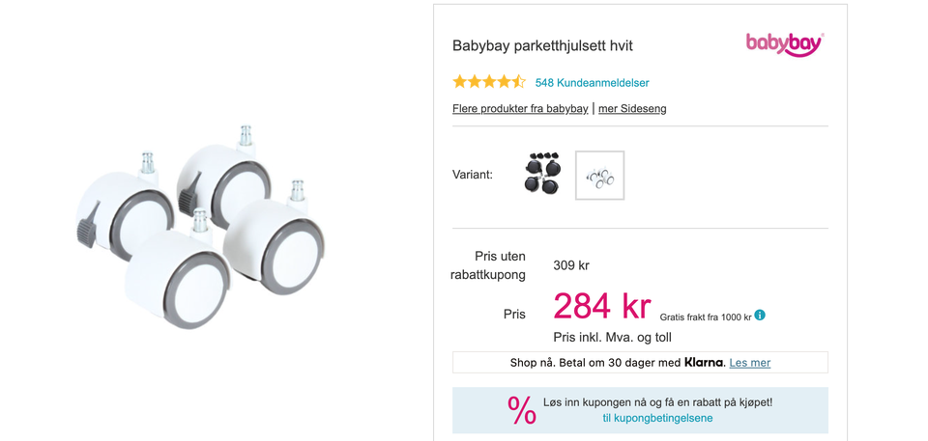Click the Gratis frakt fra 1000 kr text

[x=706, y=317]
